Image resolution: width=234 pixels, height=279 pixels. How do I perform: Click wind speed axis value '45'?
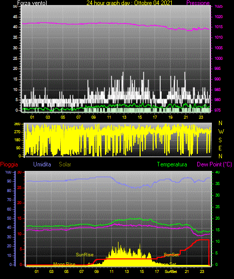(15, 17)
